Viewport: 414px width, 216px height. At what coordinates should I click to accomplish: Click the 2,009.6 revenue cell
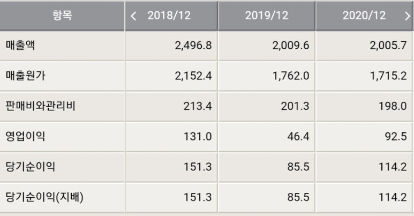[x=267, y=46]
